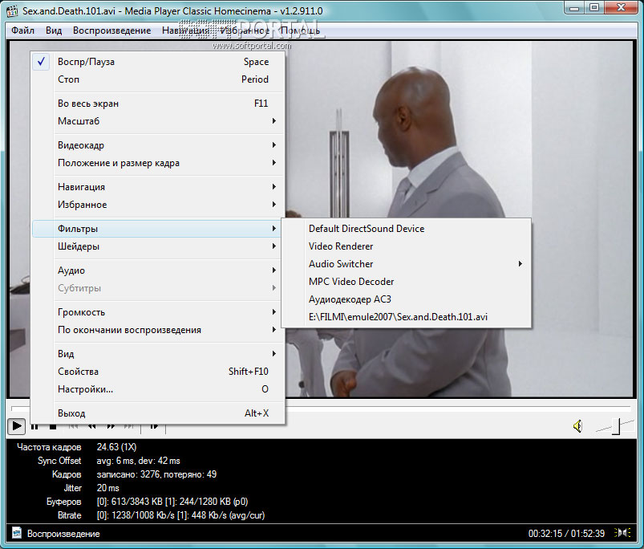
Task: Open По окончании воспроизведения submenu
Action: pos(157,330)
